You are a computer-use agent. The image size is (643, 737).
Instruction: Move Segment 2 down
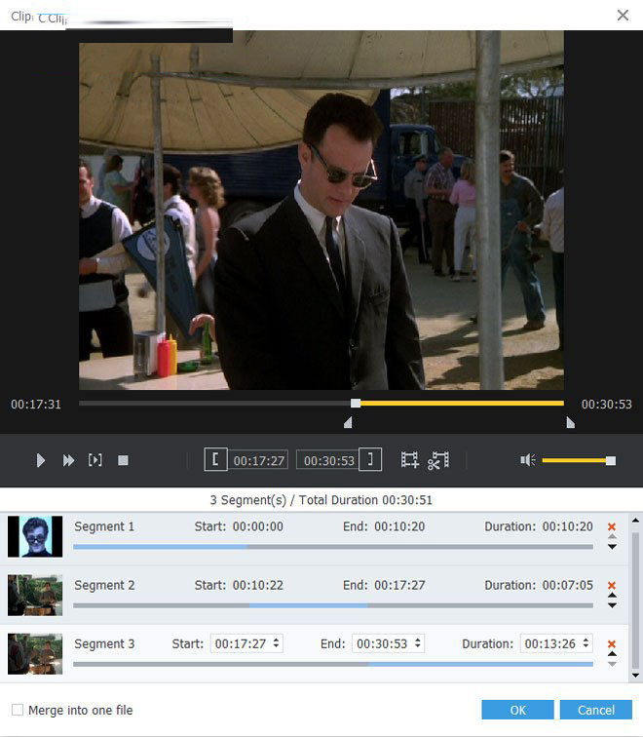click(x=612, y=605)
